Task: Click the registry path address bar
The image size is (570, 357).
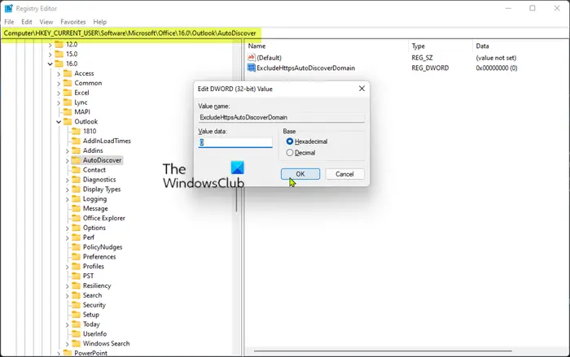Action: pos(285,33)
